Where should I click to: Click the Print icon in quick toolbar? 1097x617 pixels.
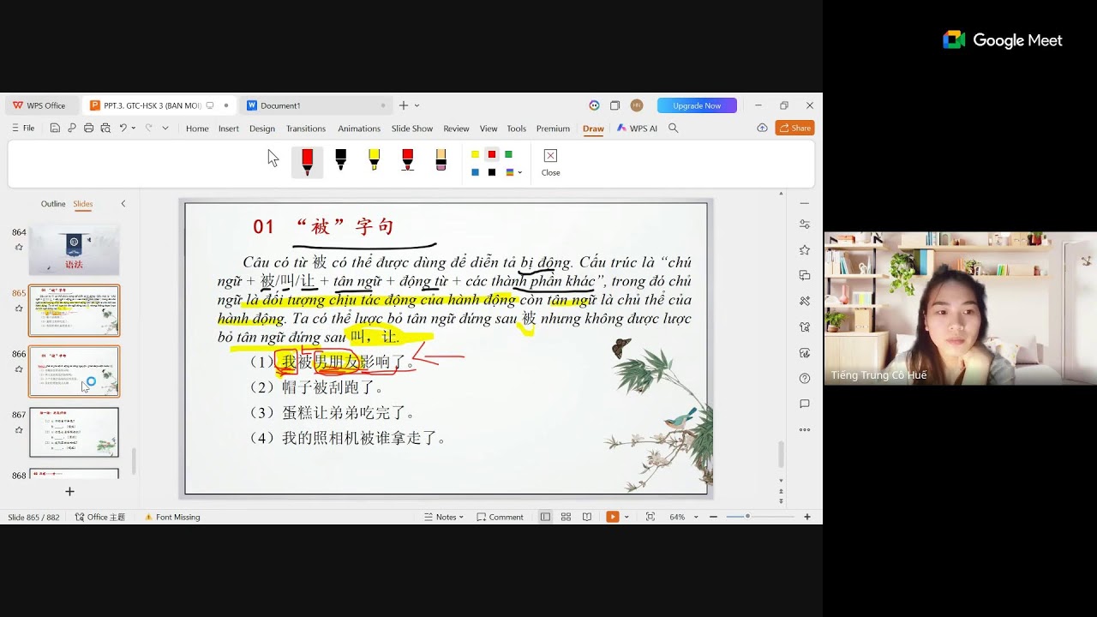[88, 129]
